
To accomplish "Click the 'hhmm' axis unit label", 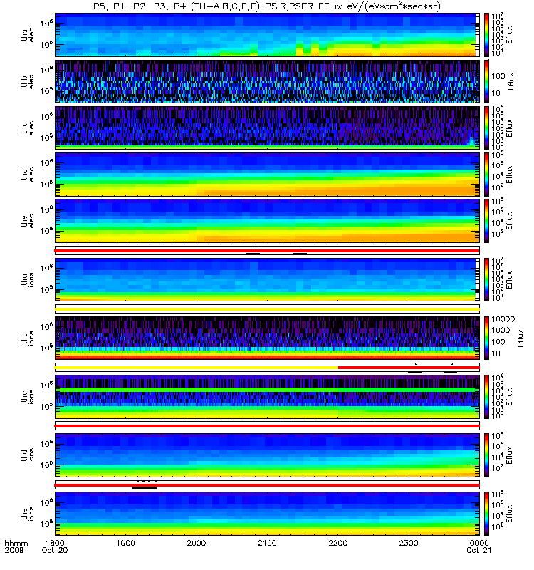I will pyautogui.click(x=16, y=543).
